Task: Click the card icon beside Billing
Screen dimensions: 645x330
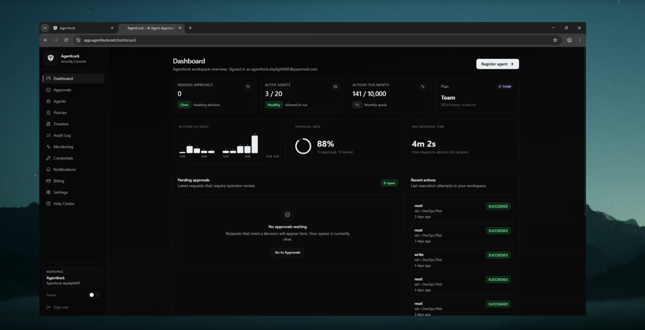Action: pos(48,181)
